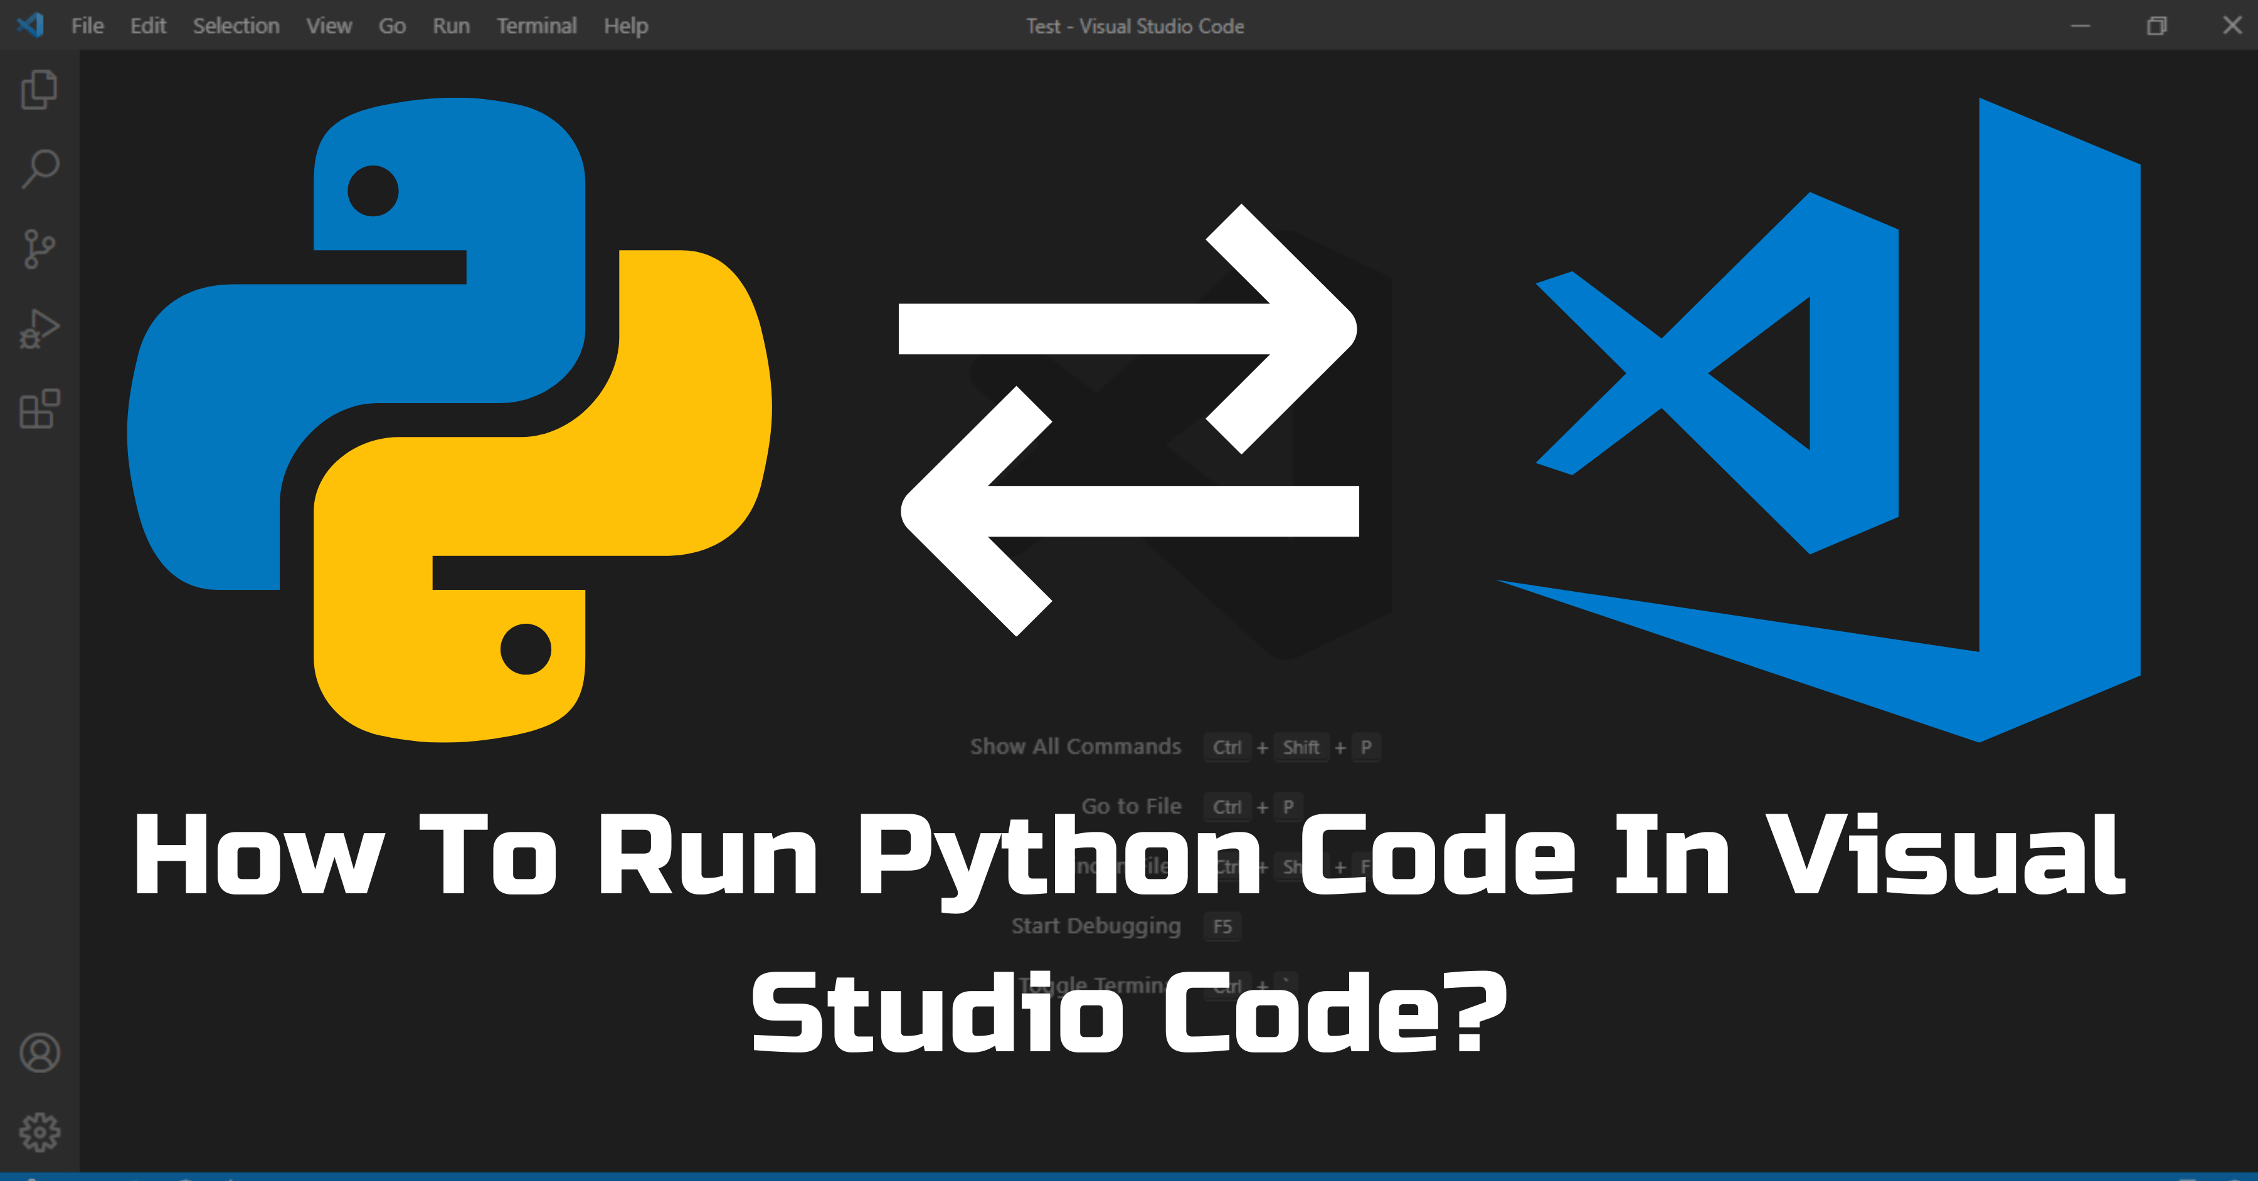This screenshot has height=1181, width=2258.
Task: Open the Explorer view icon
Action: click(x=40, y=90)
